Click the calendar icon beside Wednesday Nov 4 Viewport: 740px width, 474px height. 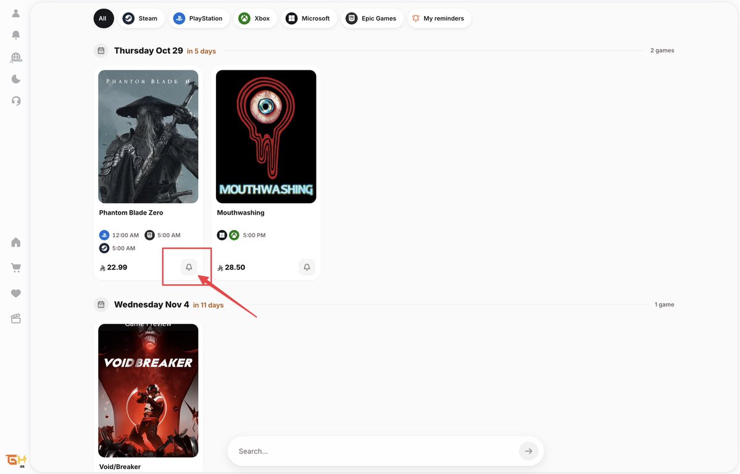pyautogui.click(x=101, y=304)
